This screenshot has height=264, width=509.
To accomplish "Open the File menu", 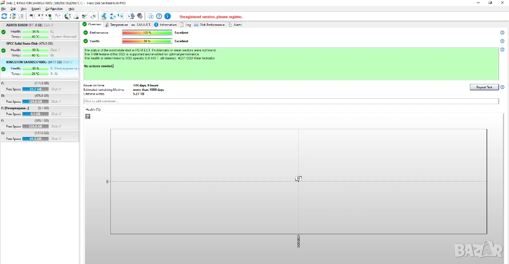I will pos(3,9).
